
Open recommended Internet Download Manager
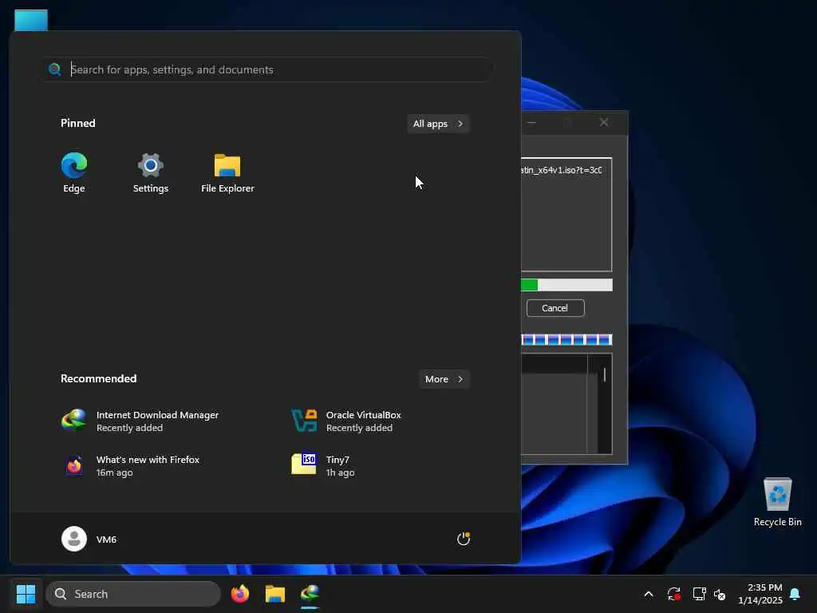(140, 421)
